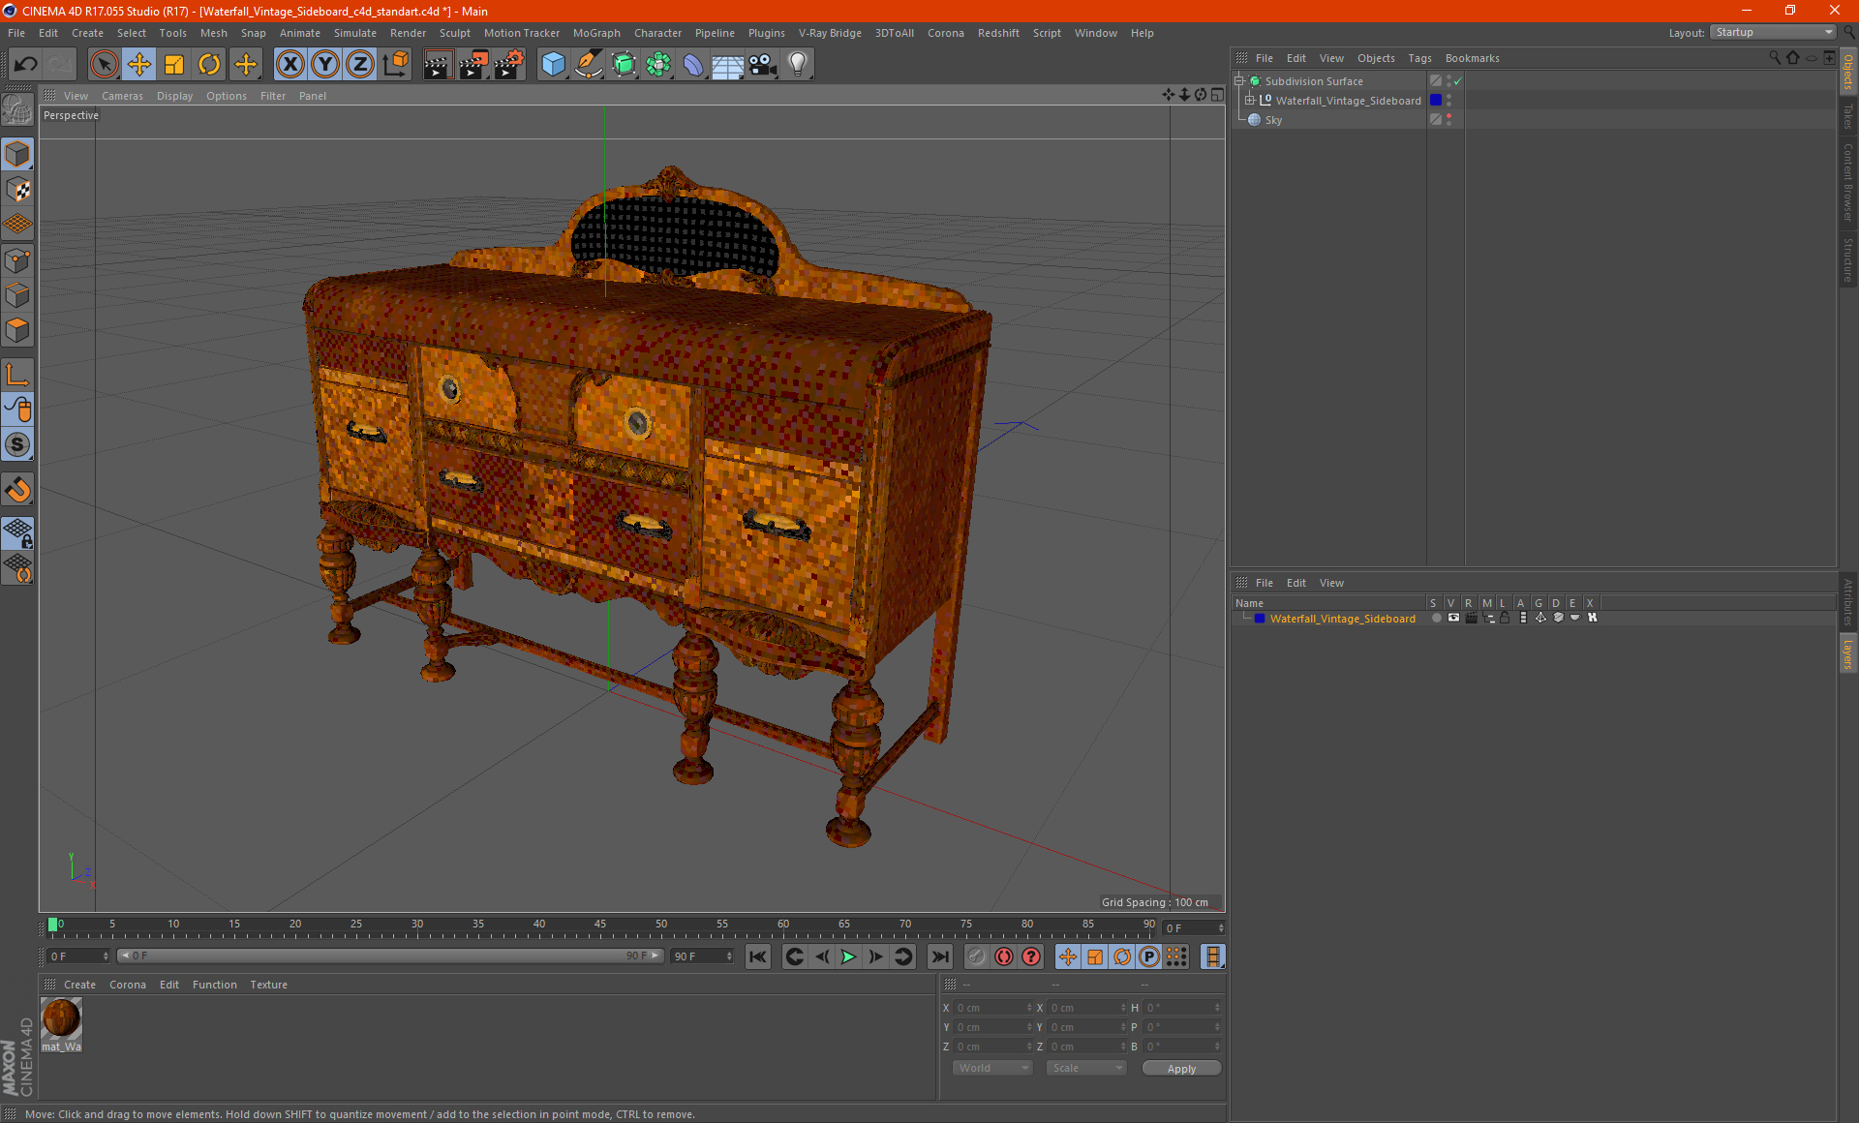Screen dimensions: 1859x1123
Task: Toggle X axis lock
Action: click(290, 65)
